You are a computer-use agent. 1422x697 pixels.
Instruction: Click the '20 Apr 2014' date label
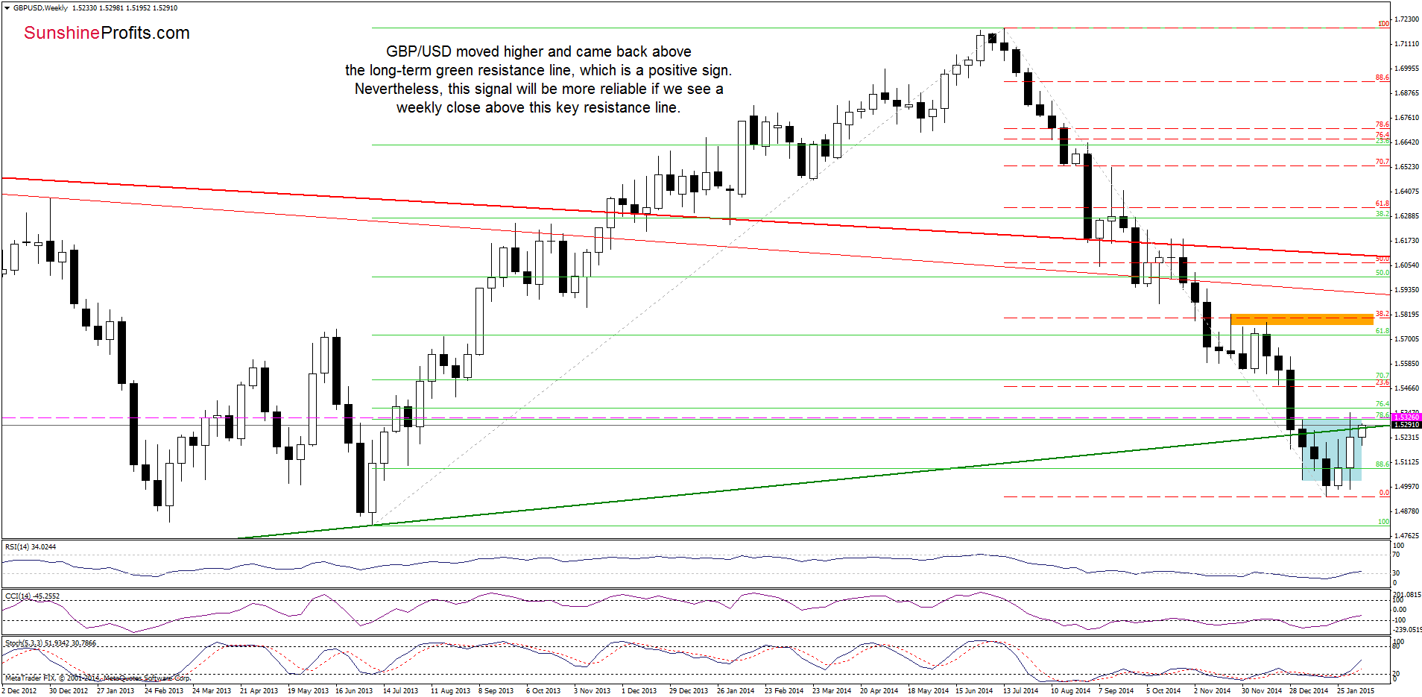879,691
